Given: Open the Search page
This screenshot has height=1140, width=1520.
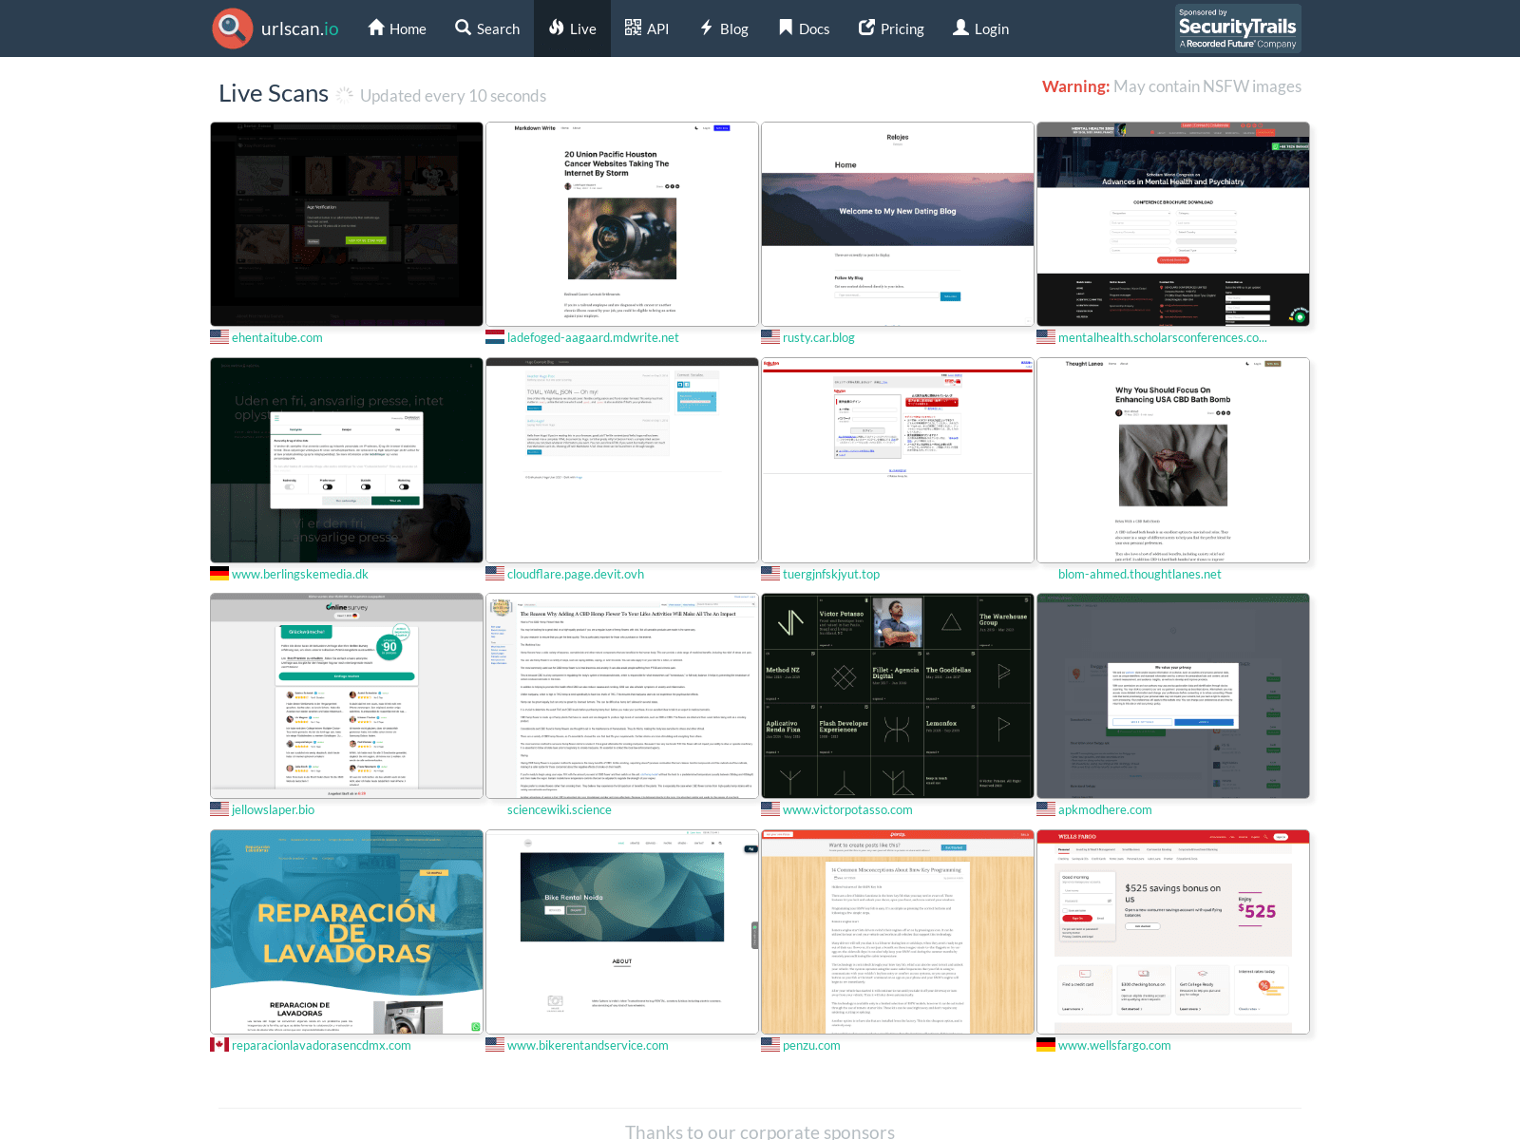Looking at the screenshot, I should pyautogui.click(x=487, y=28).
